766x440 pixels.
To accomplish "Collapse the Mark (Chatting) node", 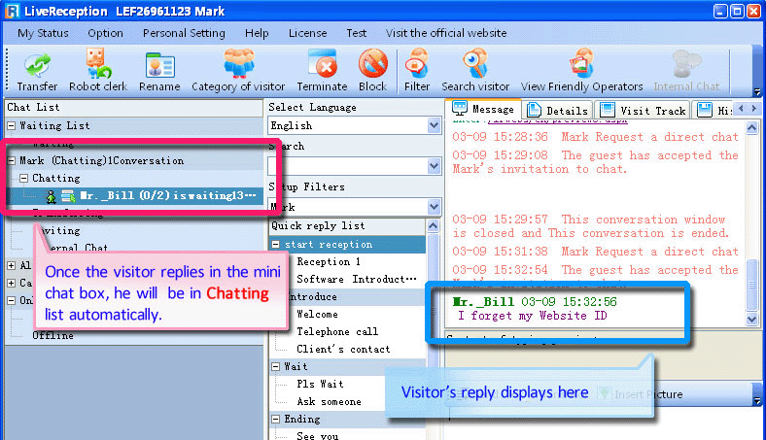I will [x=12, y=160].
